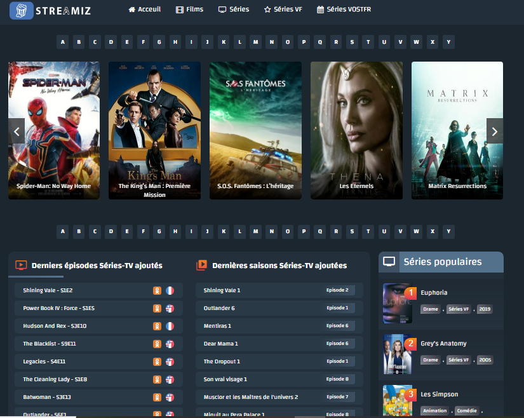Advance the movie carousel with the right arrow

click(x=495, y=131)
